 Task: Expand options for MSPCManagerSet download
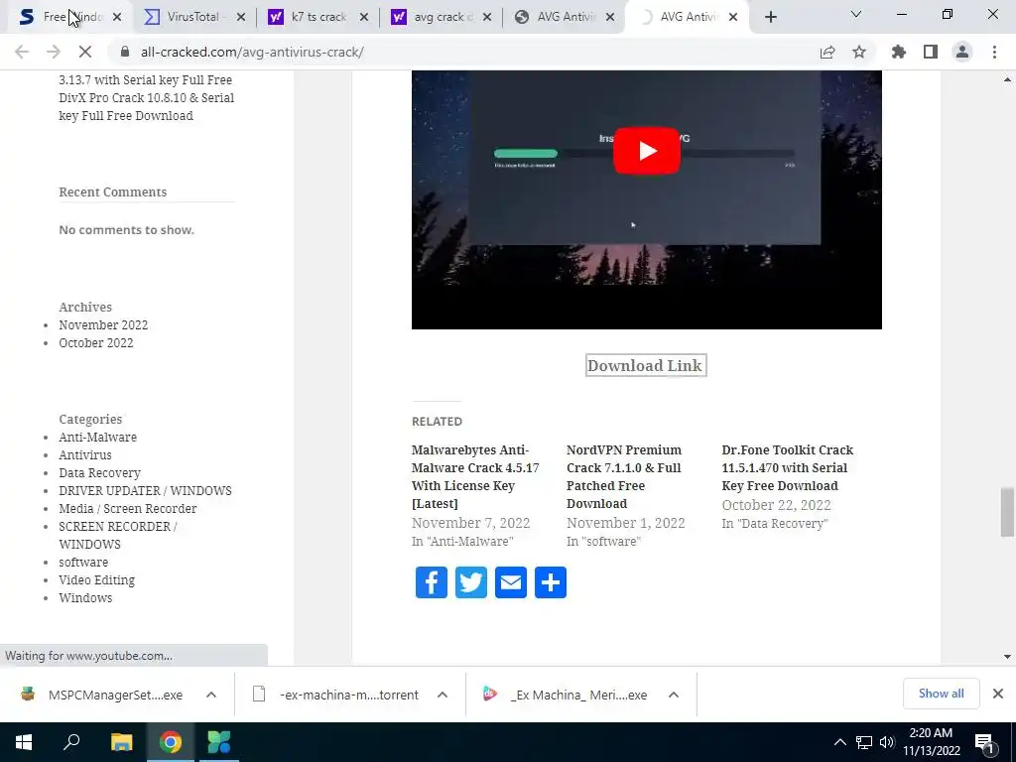coord(211,695)
